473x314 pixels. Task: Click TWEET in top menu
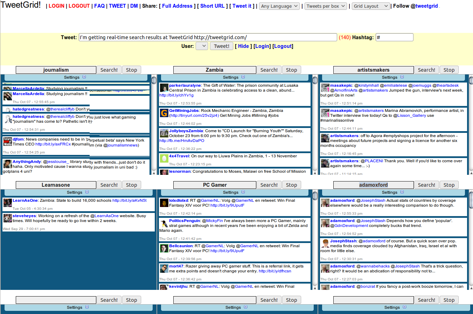click(x=117, y=6)
